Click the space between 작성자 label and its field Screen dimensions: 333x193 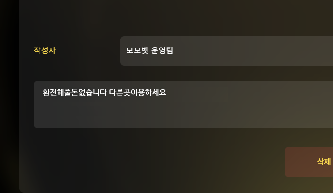coord(88,50)
